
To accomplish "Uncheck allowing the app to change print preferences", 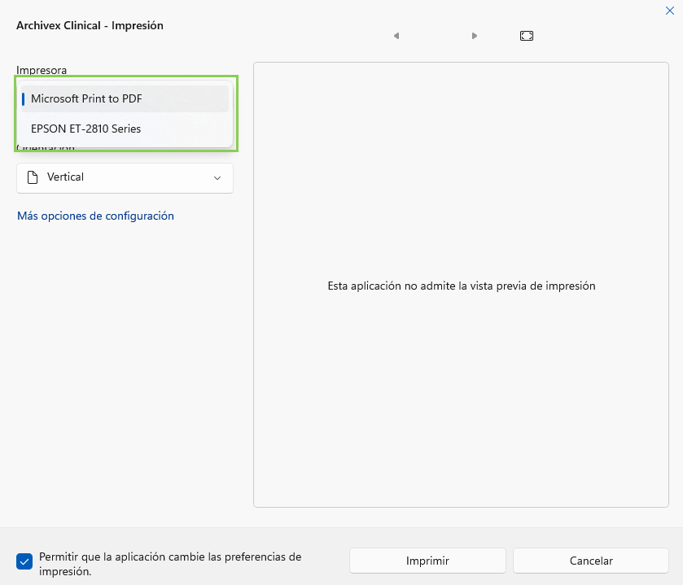I will (24, 561).
